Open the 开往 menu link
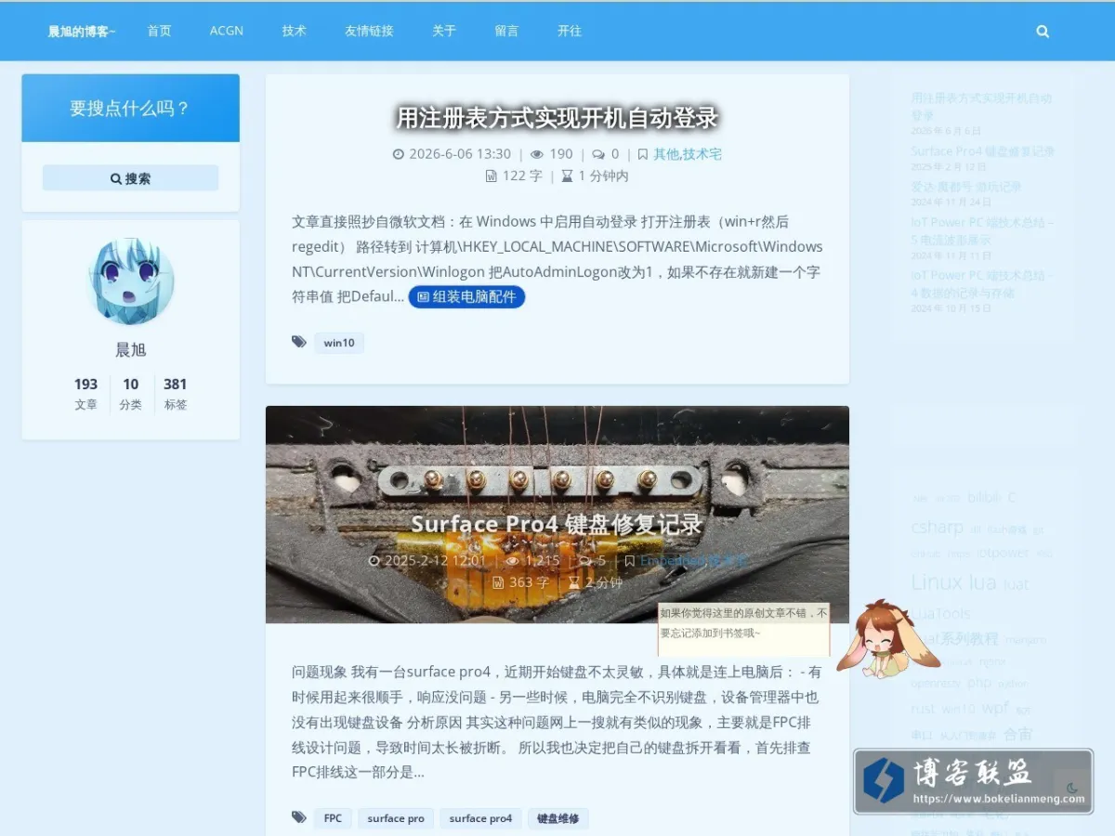 pos(570,31)
